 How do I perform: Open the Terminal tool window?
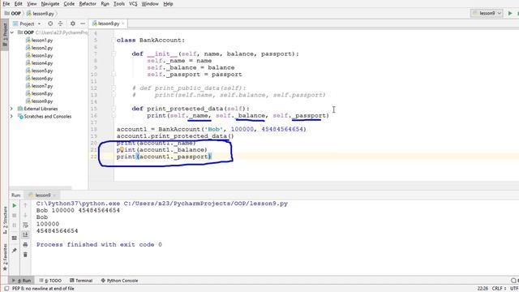[81, 281]
